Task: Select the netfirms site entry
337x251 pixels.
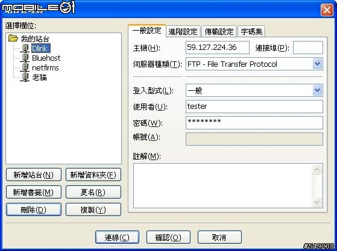Action: [45, 68]
